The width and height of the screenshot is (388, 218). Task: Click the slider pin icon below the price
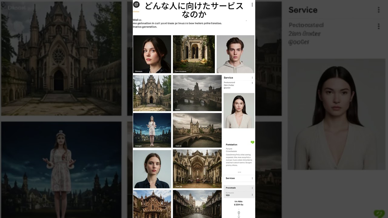tap(239, 213)
